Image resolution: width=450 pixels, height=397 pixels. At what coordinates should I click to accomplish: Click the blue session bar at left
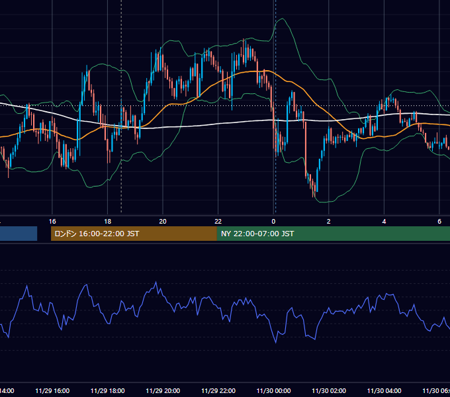(x=19, y=234)
